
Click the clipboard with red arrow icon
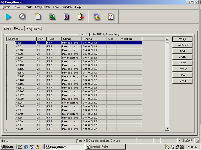pos(80,17)
